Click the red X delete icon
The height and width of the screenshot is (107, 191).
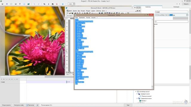coord(57,4)
